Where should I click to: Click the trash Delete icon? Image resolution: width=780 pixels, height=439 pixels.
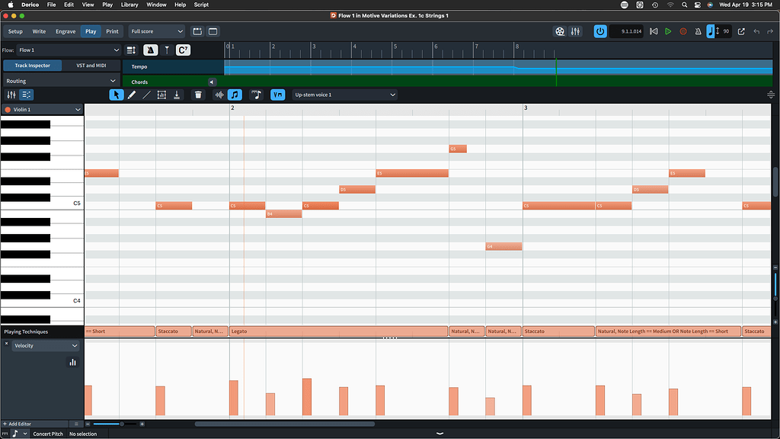coord(197,95)
